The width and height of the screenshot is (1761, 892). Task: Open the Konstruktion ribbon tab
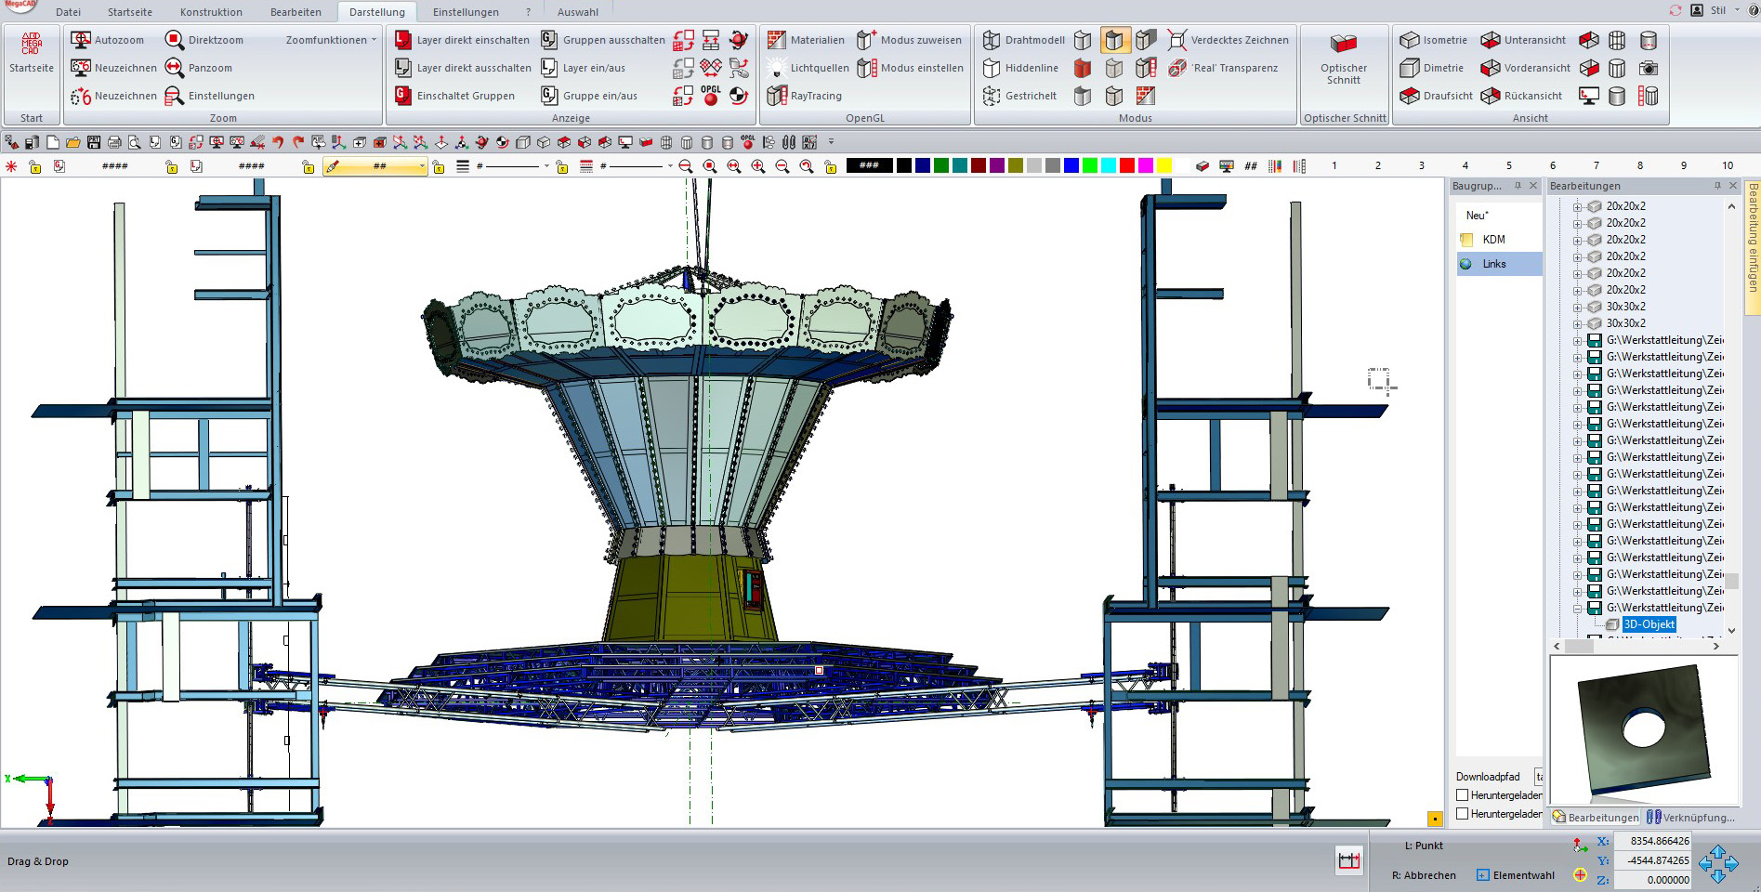coord(211,12)
